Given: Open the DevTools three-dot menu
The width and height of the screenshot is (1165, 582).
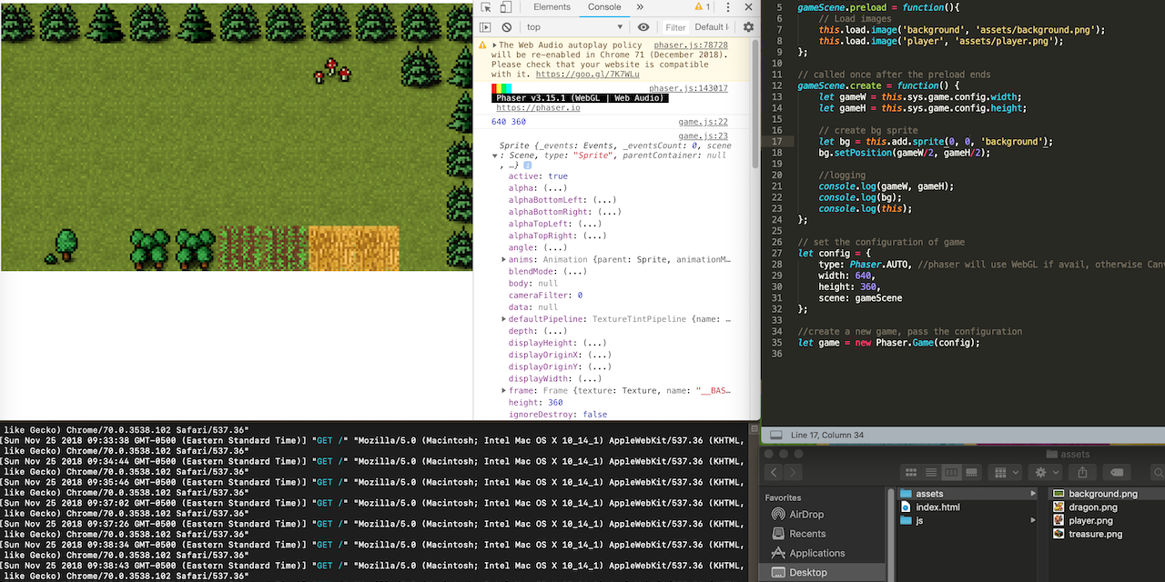Looking at the screenshot, I should click(x=728, y=7).
